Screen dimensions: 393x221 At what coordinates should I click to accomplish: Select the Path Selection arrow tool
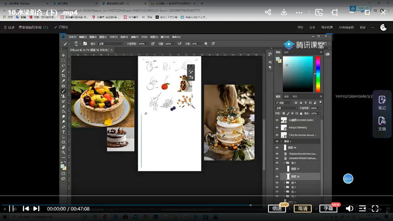[63, 137]
